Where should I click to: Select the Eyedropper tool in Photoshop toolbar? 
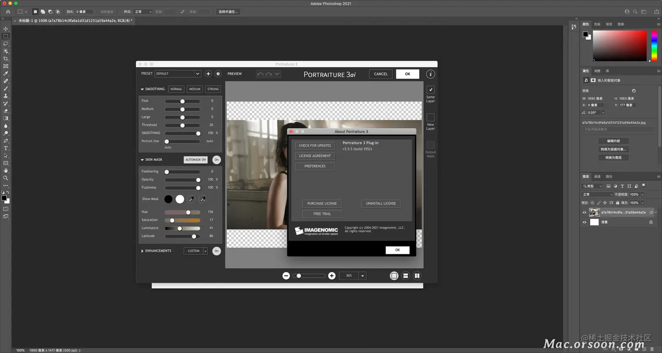pos(6,73)
